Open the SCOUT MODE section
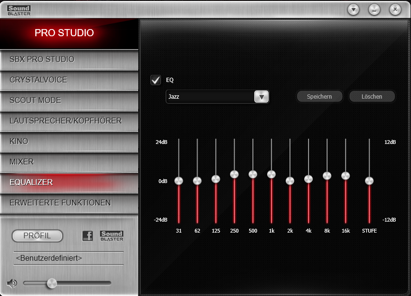 69,101
